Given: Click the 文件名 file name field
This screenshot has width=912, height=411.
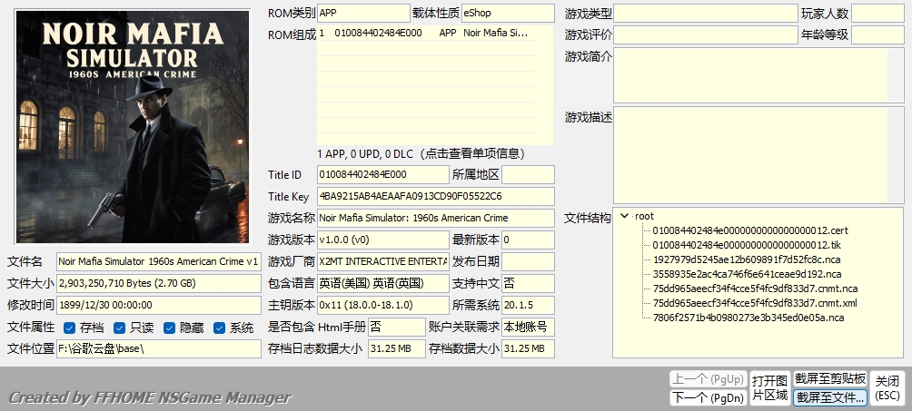Looking at the screenshot, I should [159, 261].
